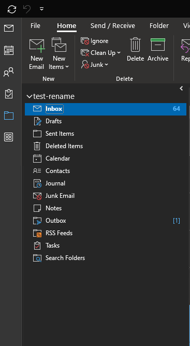Open People contacts view in sidebar
190x346 pixels.
pyautogui.click(x=9, y=72)
